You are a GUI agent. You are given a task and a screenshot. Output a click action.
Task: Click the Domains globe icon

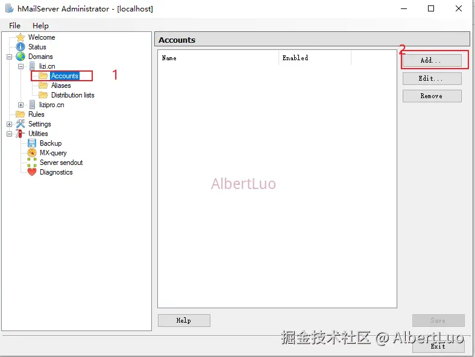(x=20, y=57)
